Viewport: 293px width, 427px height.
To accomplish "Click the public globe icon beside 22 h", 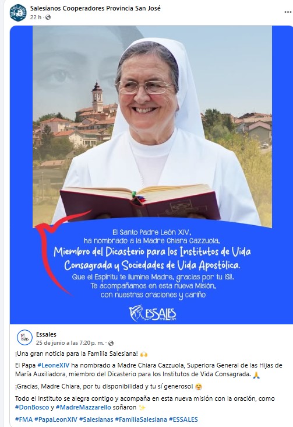I will [48, 17].
